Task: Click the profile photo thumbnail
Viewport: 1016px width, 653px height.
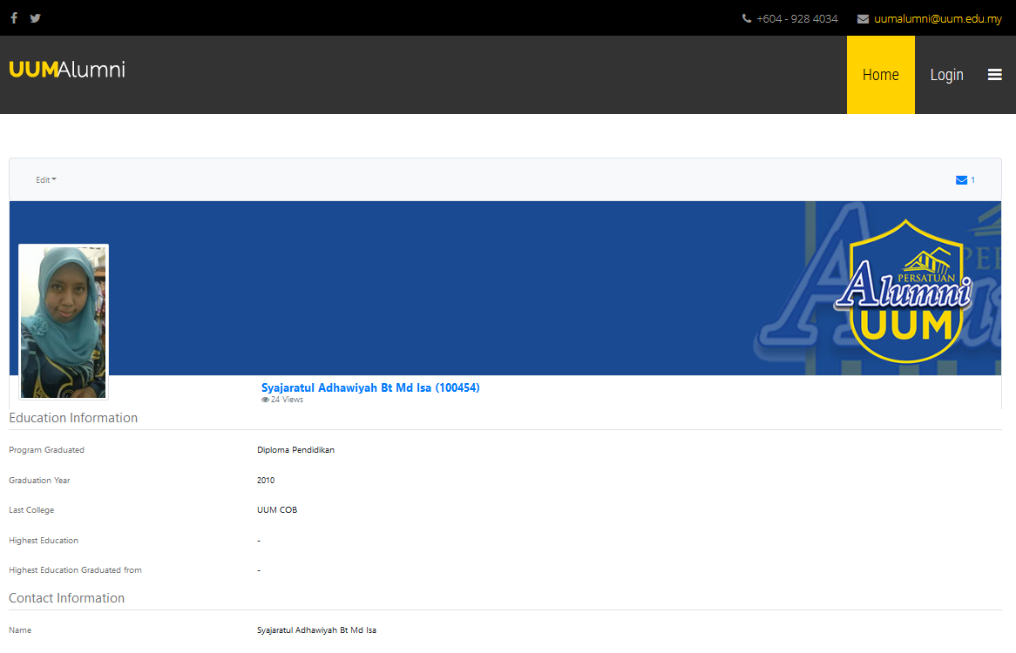Action: [x=64, y=321]
